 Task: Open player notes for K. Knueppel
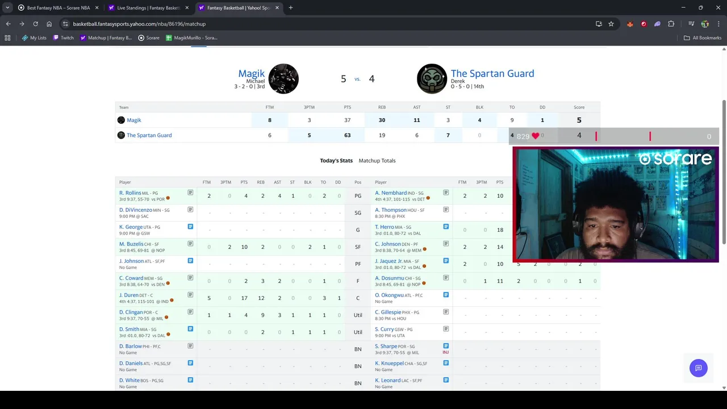446,363
